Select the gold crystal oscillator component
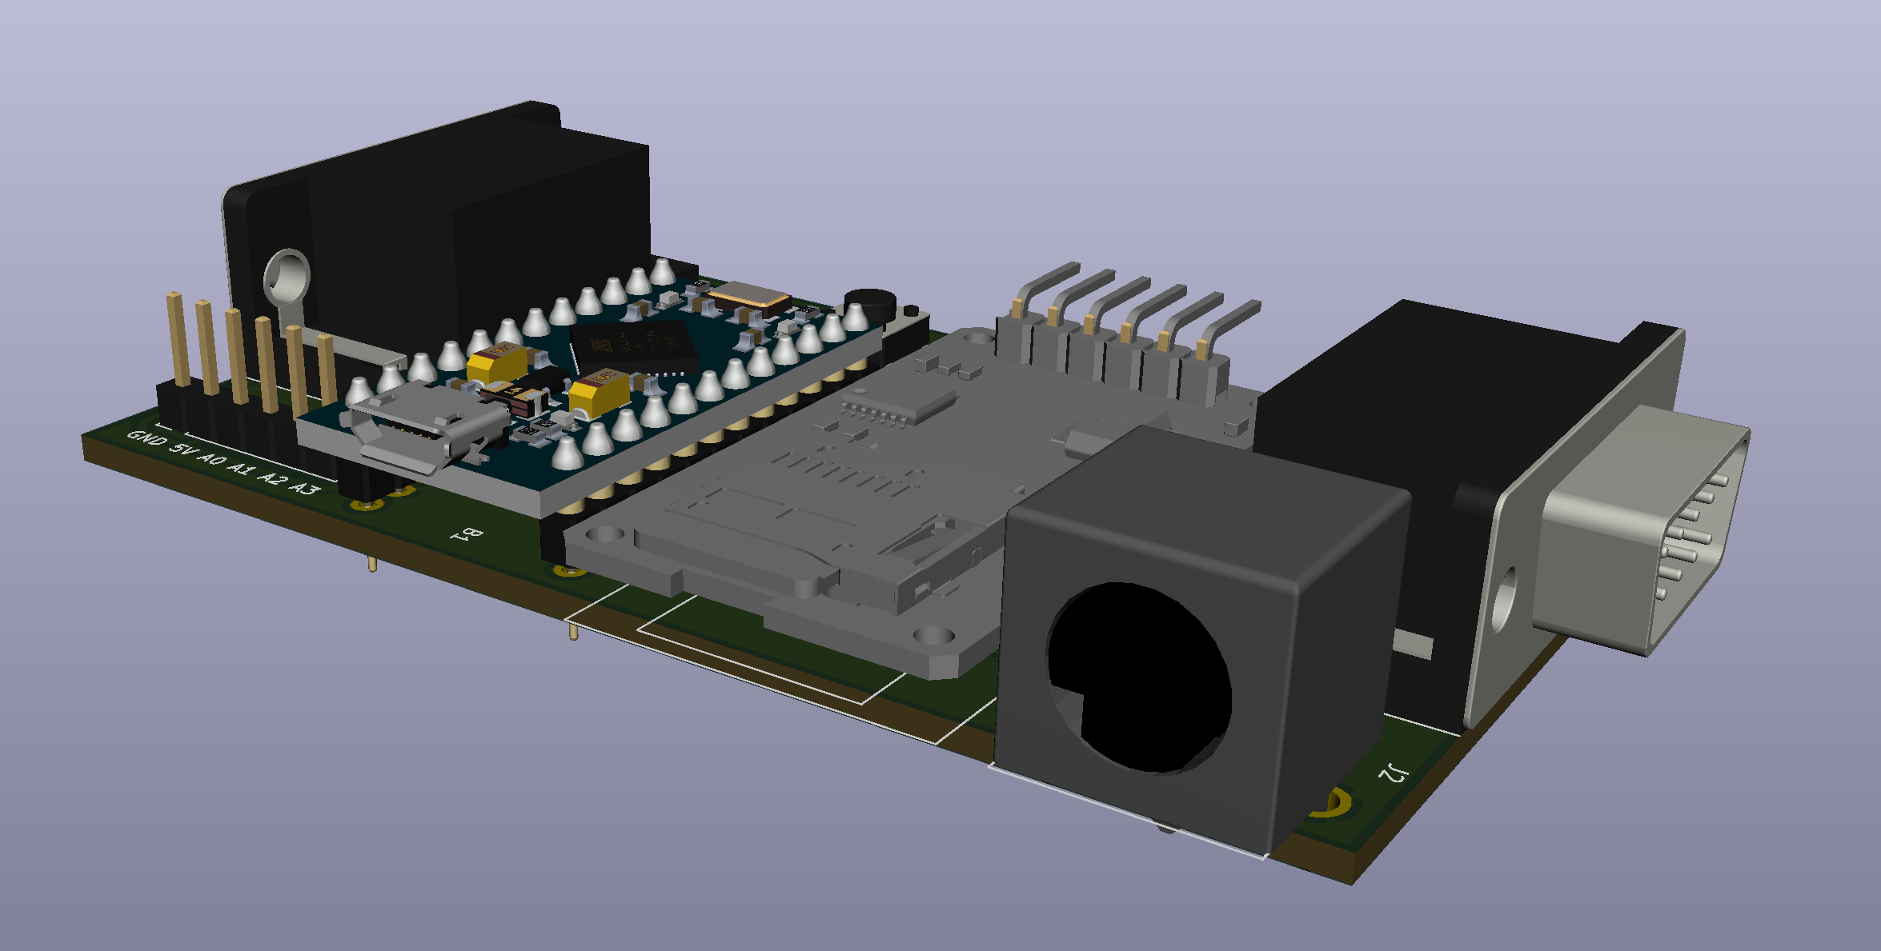 (748, 298)
